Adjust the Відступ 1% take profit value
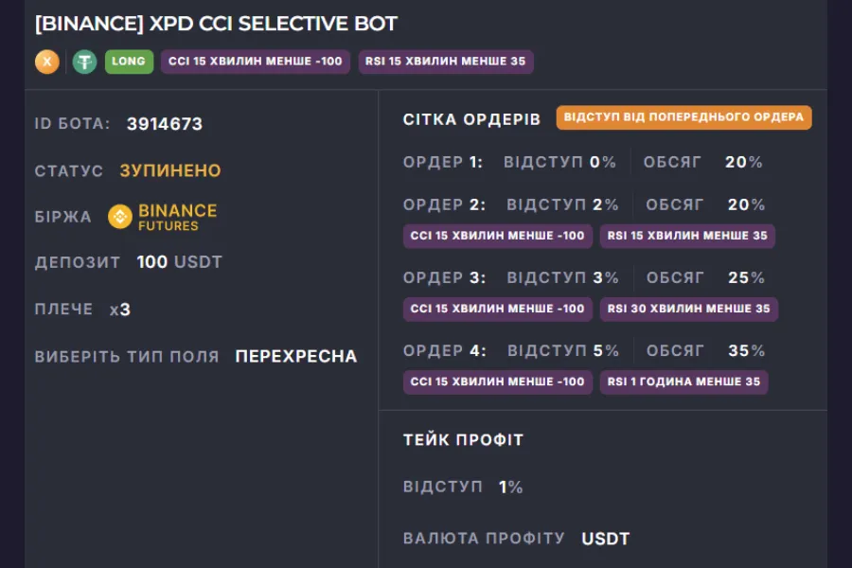Screen dimensions: 852x568 pyautogui.click(x=510, y=486)
